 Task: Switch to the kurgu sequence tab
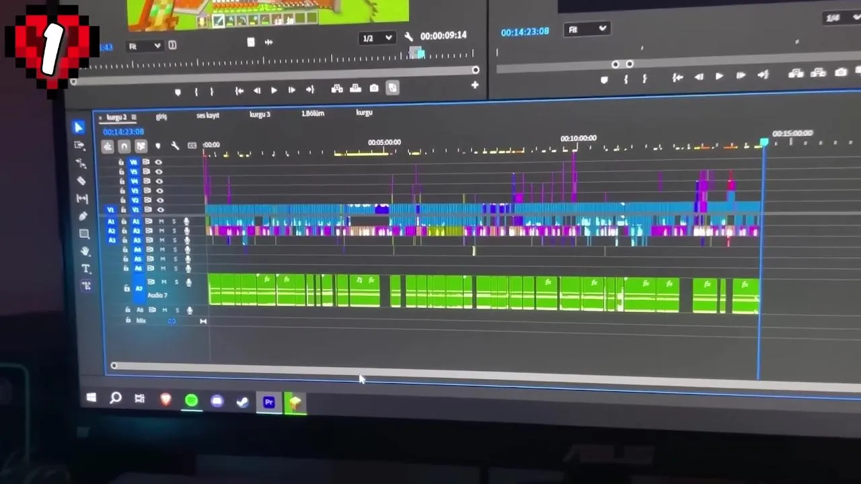[364, 112]
